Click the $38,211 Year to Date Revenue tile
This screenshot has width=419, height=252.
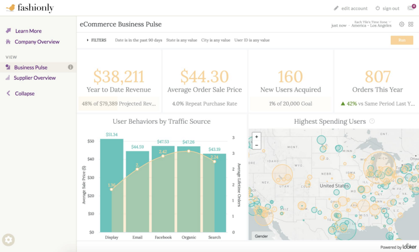tap(119, 81)
